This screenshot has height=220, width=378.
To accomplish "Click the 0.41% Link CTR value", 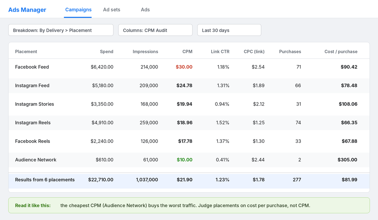I will (223, 160).
